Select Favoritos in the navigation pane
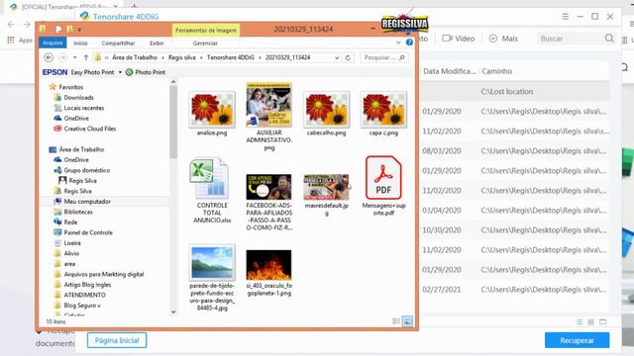 (x=70, y=87)
